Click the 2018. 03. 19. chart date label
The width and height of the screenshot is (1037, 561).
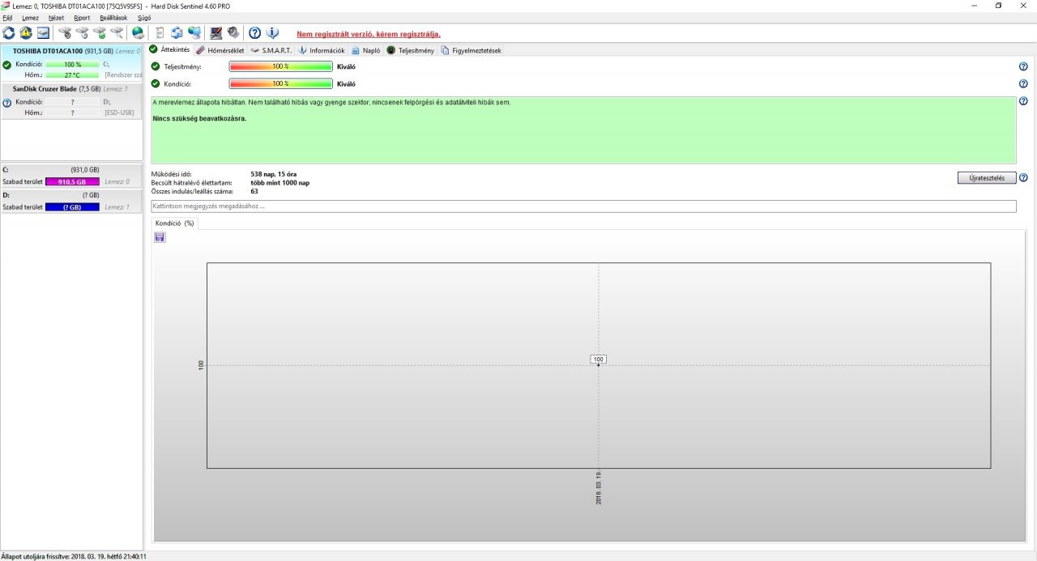coord(599,488)
